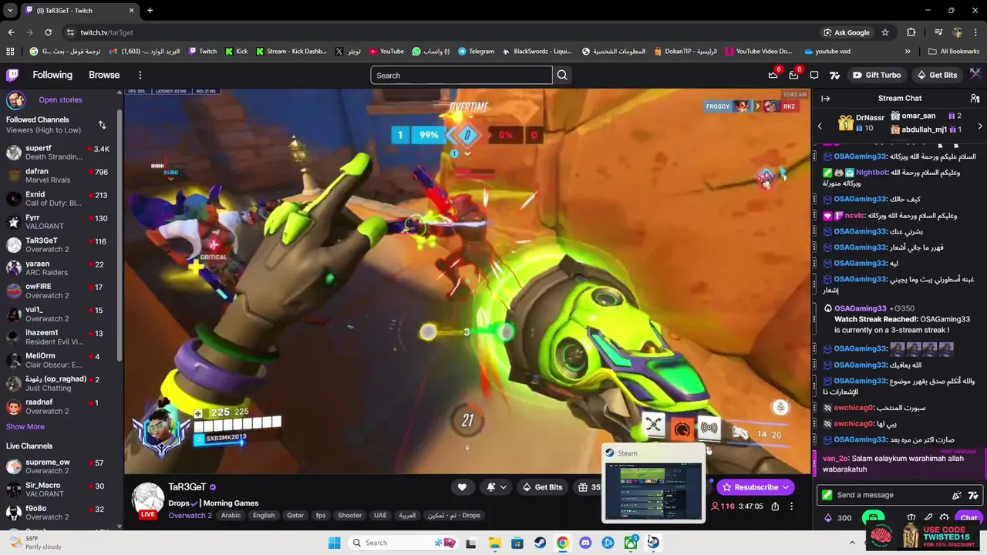The height and width of the screenshot is (555, 987).
Task: Open File Explorer from the taskbar
Action: point(494,543)
